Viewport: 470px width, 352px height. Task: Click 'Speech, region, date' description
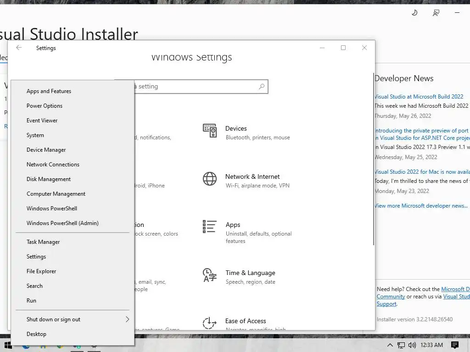click(x=250, y=282)
